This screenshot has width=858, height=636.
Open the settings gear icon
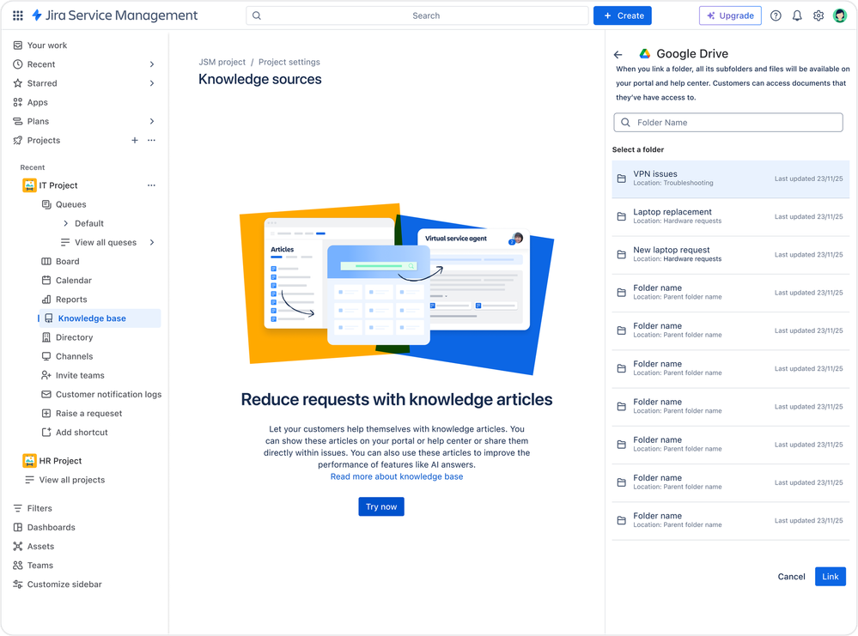818,15
